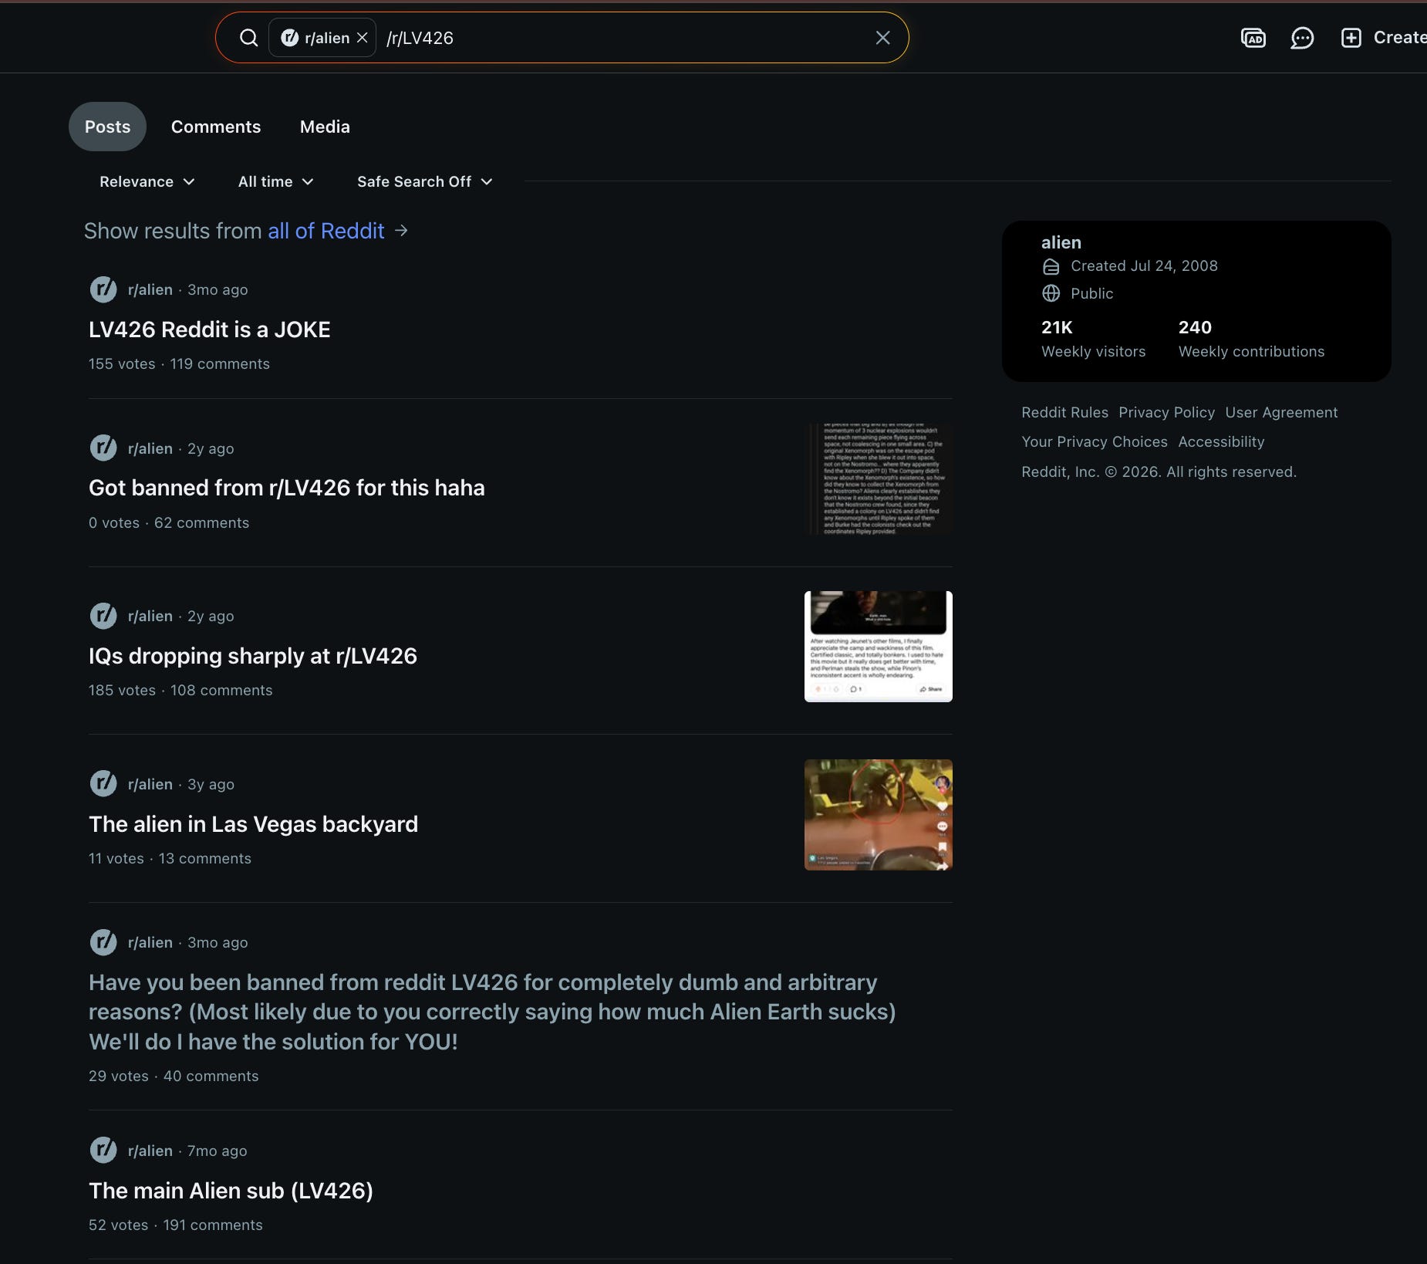The width and height of the screenshot is (1427, 1264).
Task: Click 185 votes · 108 comments text
Action: [180, 690]
